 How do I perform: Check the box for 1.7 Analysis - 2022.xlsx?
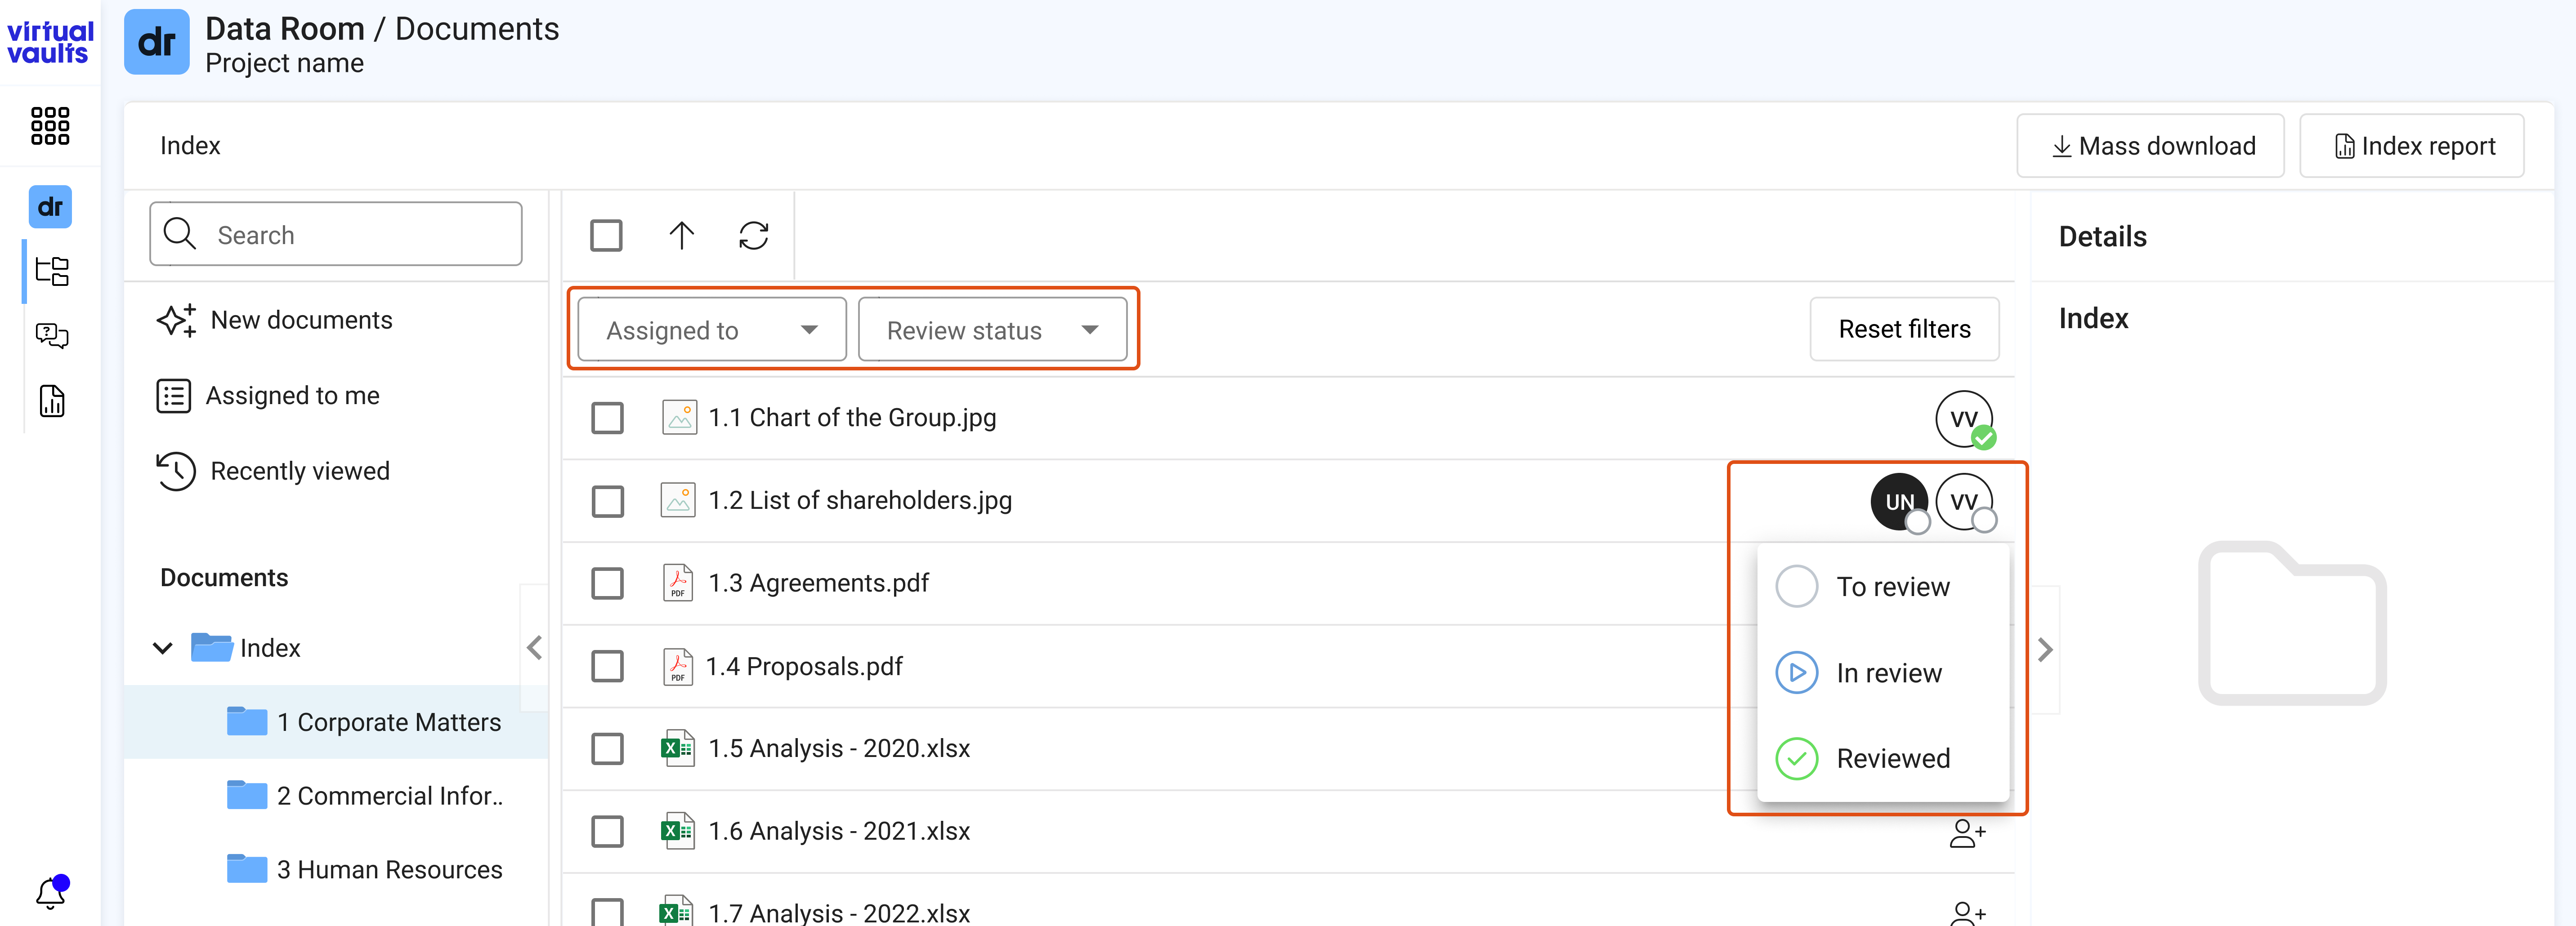pyautogui.click(x=607, y=911)
